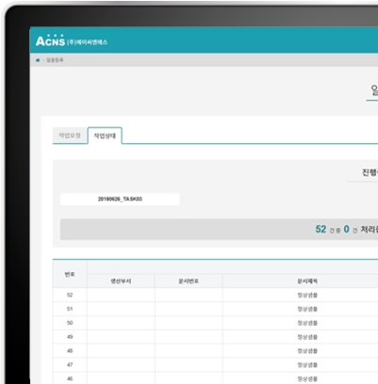This screenshot has height=384, width=378.
Task: Click the home icon in the breadcrumb
Action: click(x=38, y=60)
